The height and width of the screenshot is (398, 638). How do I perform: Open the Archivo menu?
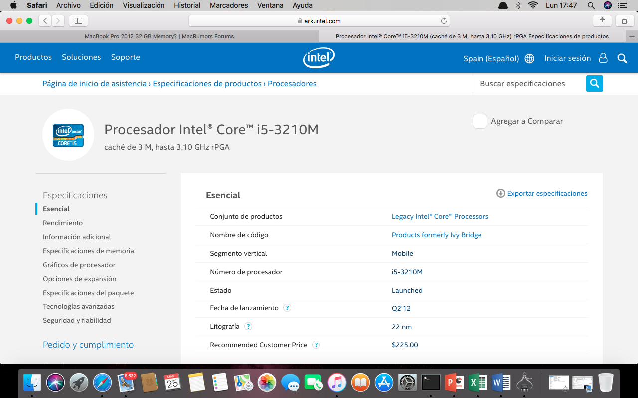[x=68, y=5]
